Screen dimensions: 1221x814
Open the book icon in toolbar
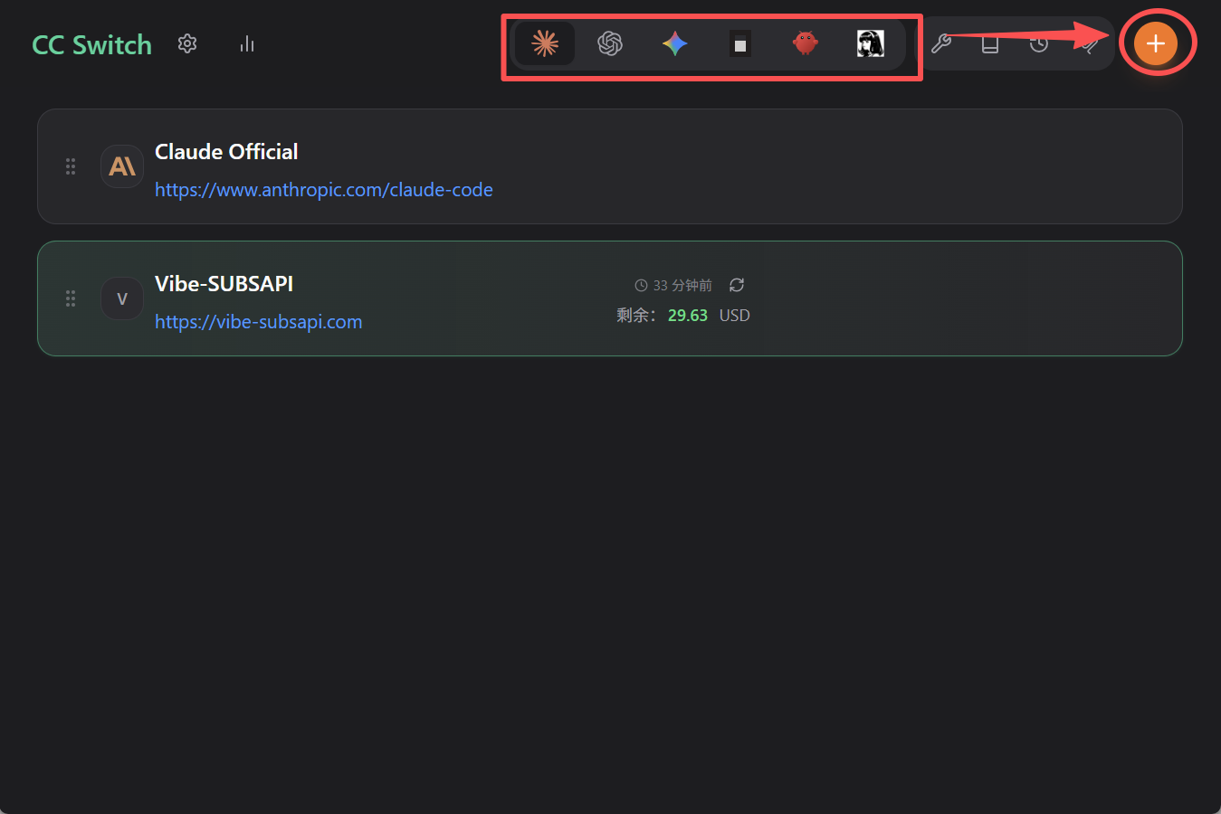(990, 43)
